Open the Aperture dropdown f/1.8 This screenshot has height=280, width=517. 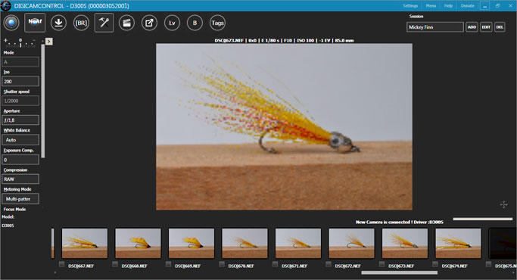tap(20, 120)
